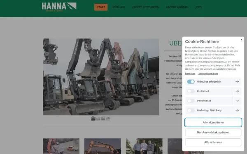247x154 pixels.
Task: Open the START menu item
Action: (x=101, y=7)
